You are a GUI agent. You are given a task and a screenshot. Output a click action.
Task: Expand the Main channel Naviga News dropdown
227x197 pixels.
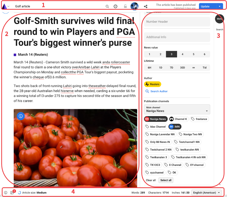[x=177, y=109]
